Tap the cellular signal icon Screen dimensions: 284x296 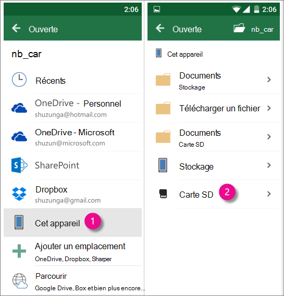(x=246, y=9)
